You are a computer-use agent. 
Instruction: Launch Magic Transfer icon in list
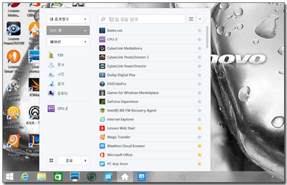pyautogui.click(x=102, y=137)
